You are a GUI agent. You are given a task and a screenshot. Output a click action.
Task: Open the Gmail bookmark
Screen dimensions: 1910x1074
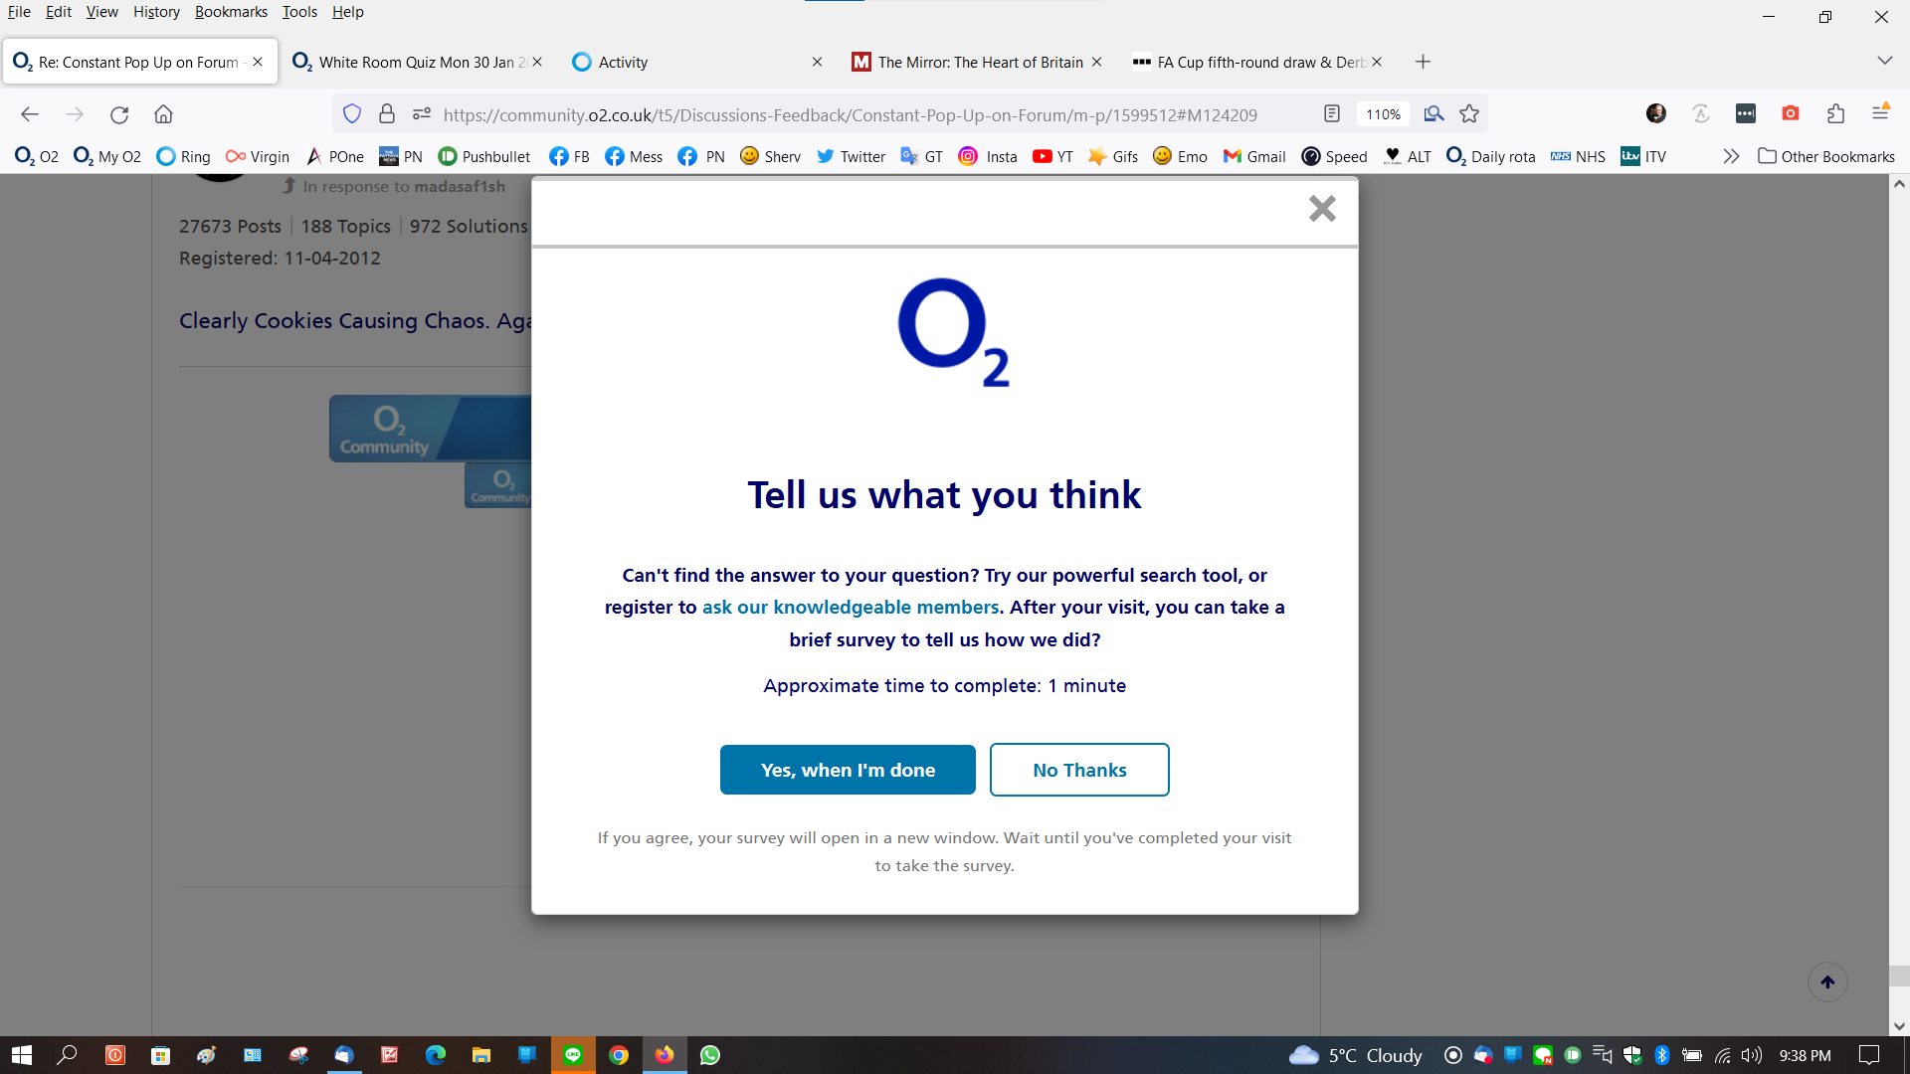1252,156
